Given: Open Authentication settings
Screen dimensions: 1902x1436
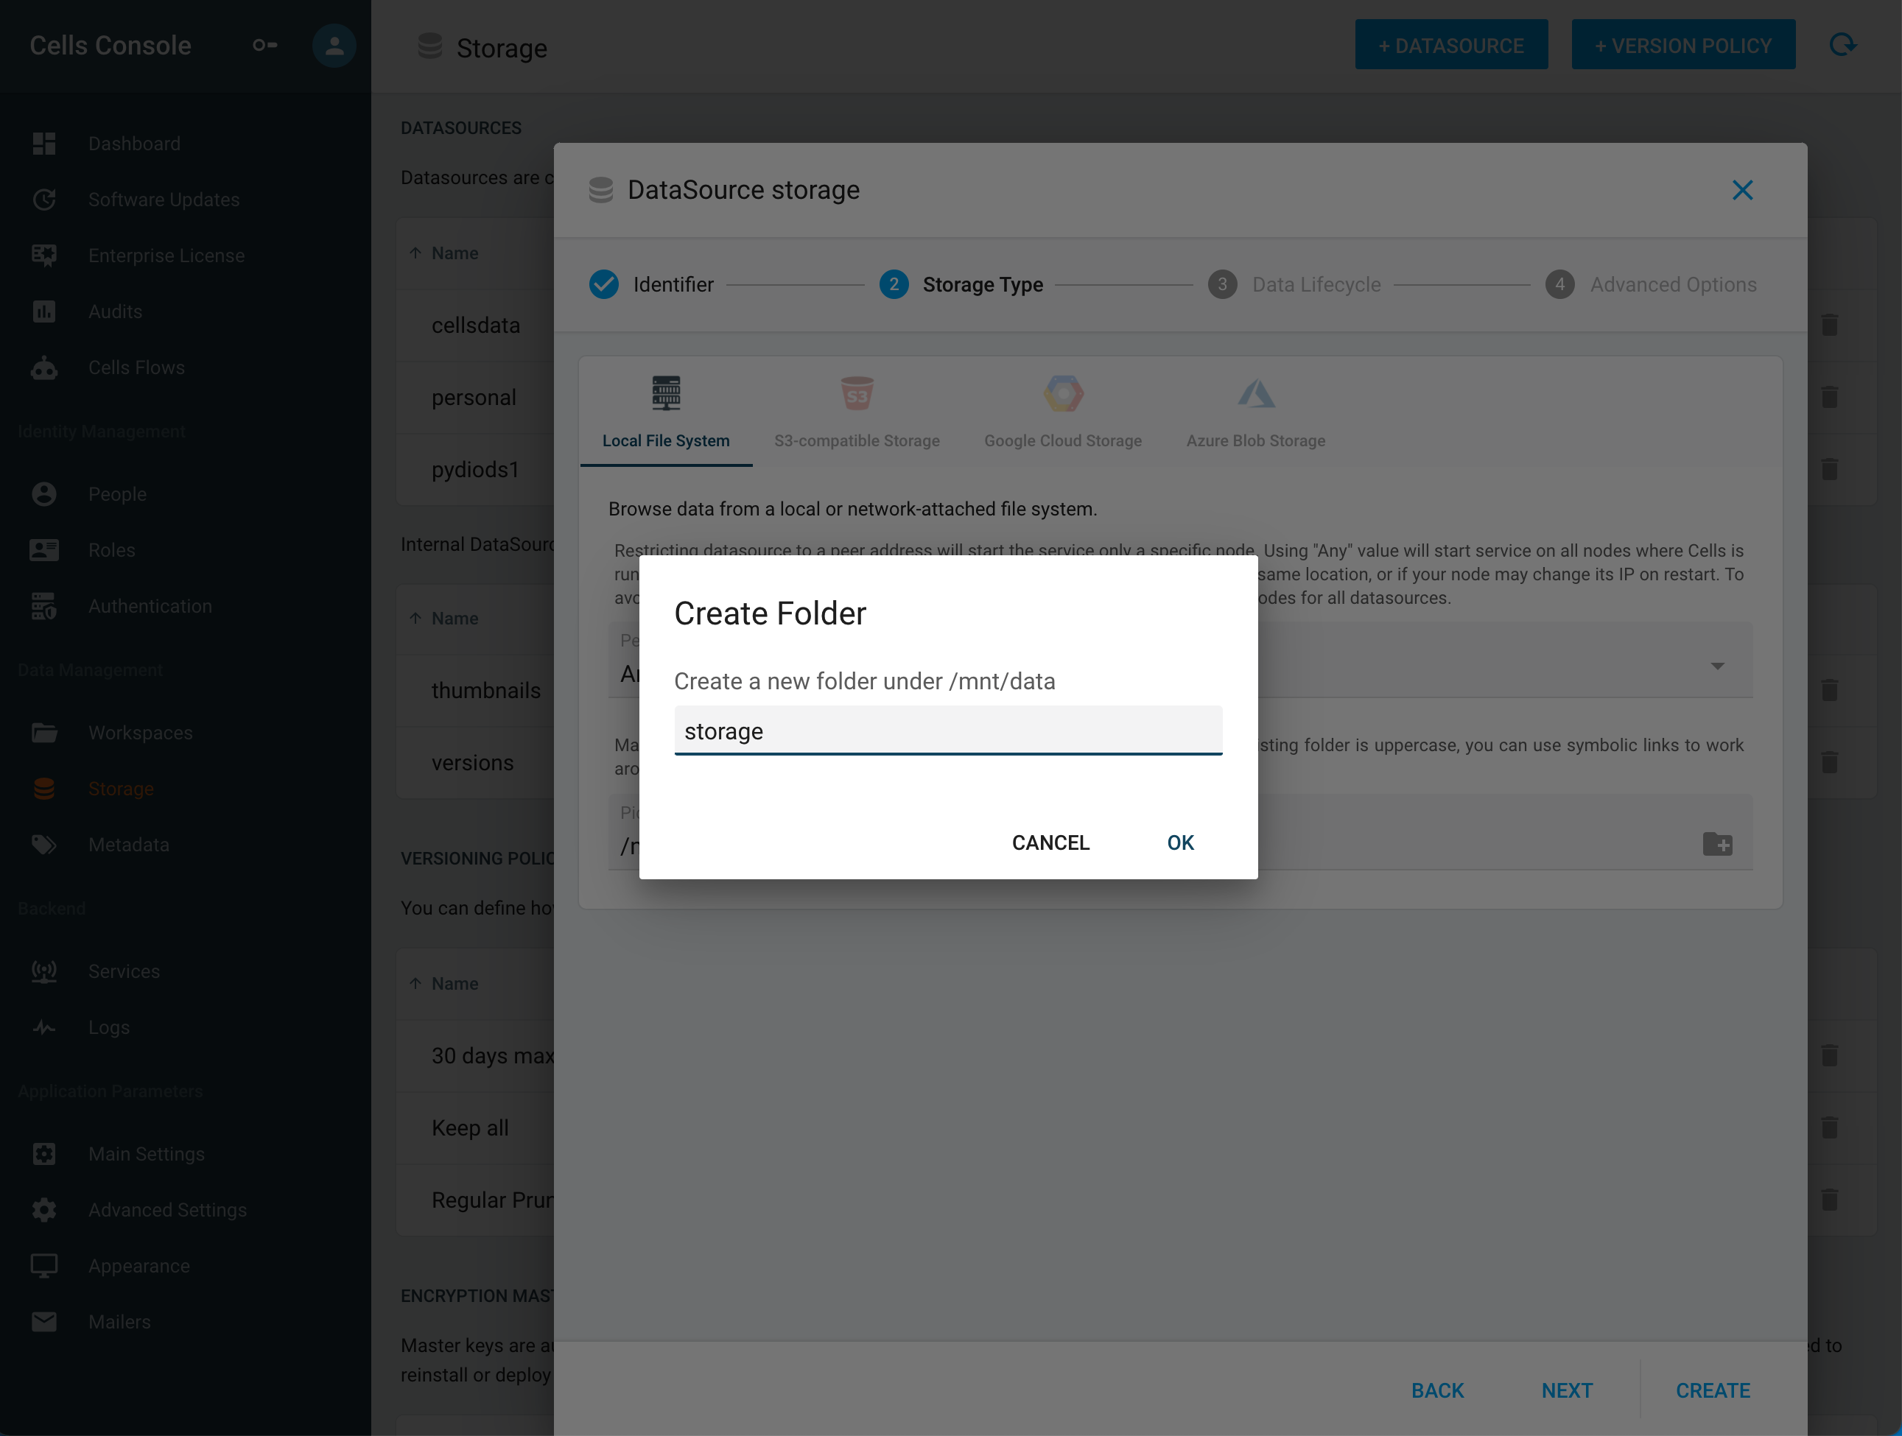Looking at the screenshot, I should tap(150, 606).
